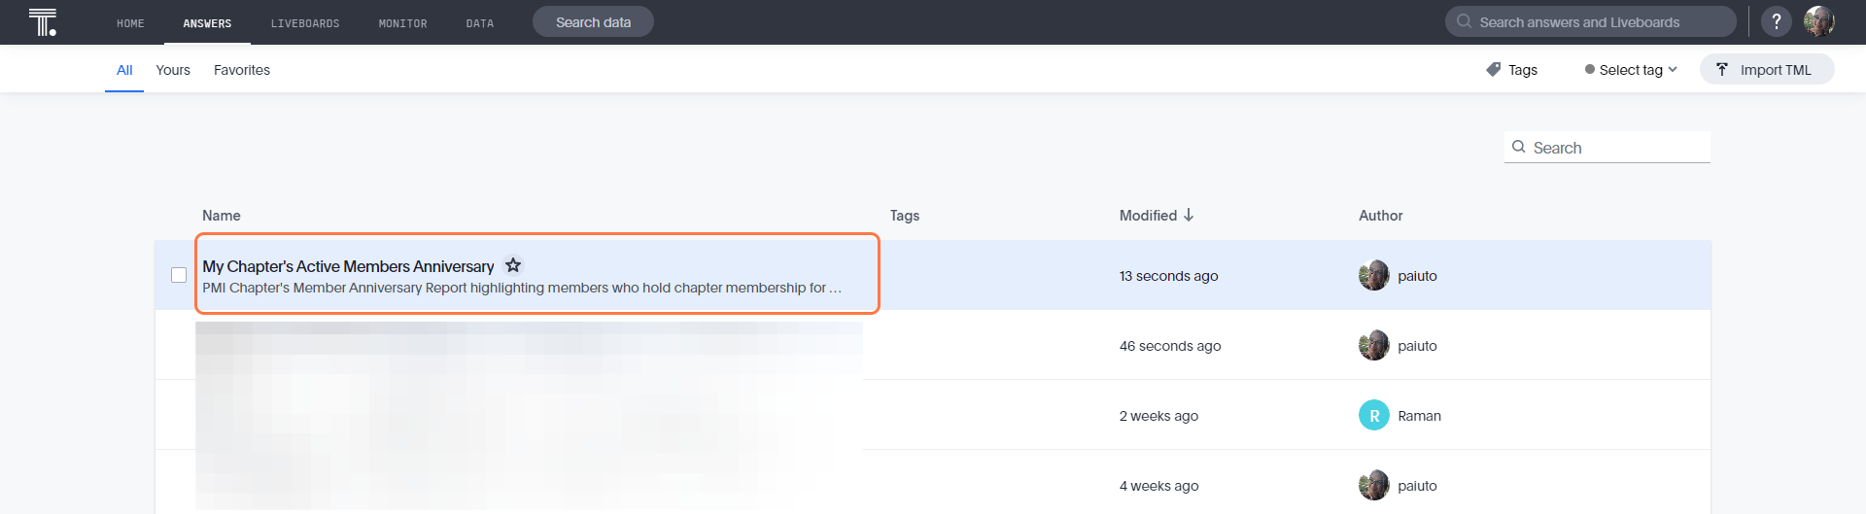Click the Modified sort arrow
This screenshot has height=514, width=1866.
[1189, 216]
